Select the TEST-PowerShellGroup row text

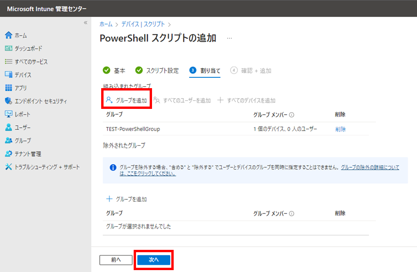pos(133,129)
